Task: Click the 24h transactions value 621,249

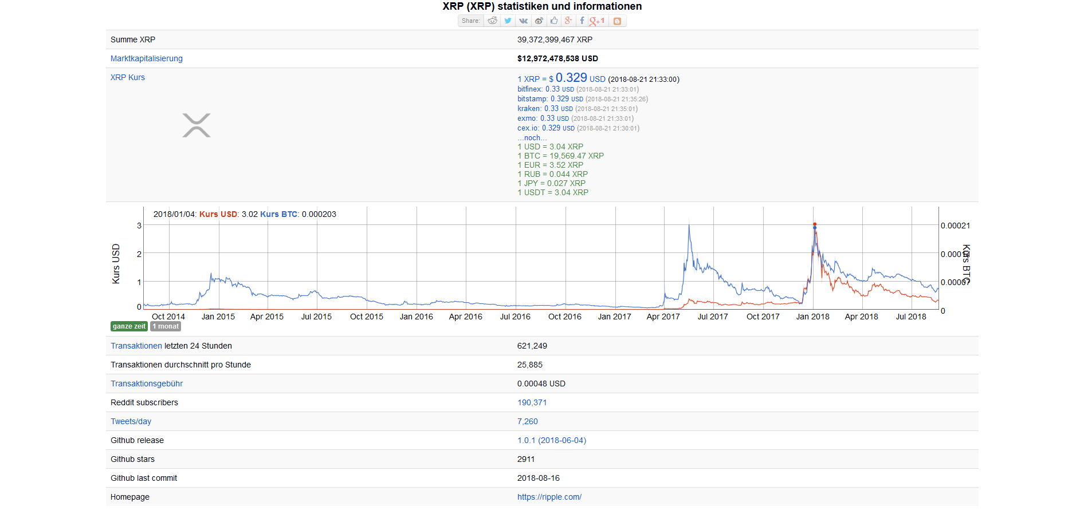Action: coord(532,346)
